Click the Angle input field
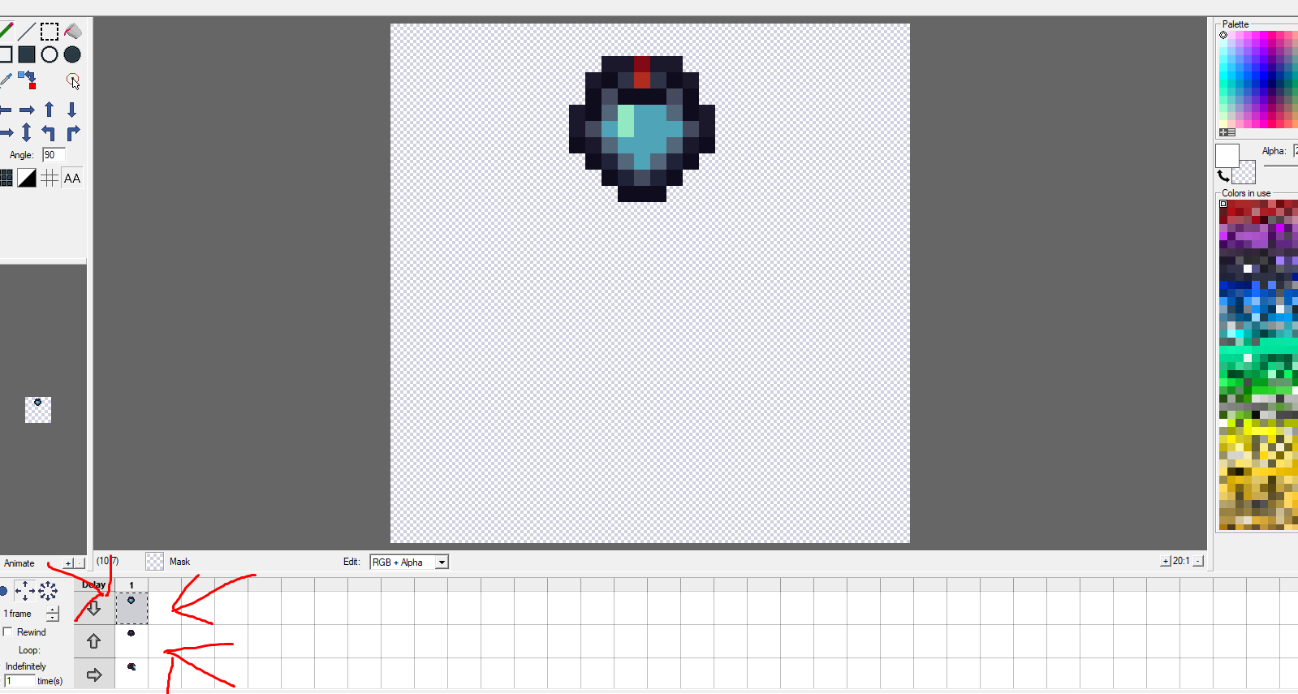Image resolution: width=1298 pixels, height=694 pixels. point(54,155)
